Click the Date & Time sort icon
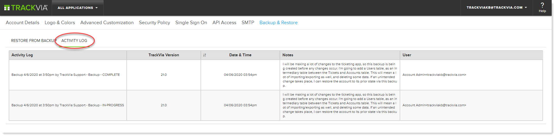The width and height of the screenshot is (556, 137). 205,55
